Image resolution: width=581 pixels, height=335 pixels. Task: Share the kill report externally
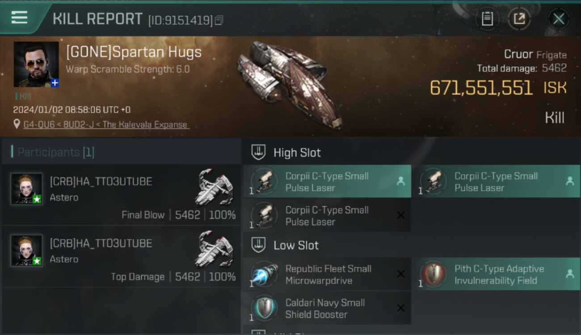[x=519, y=19]
